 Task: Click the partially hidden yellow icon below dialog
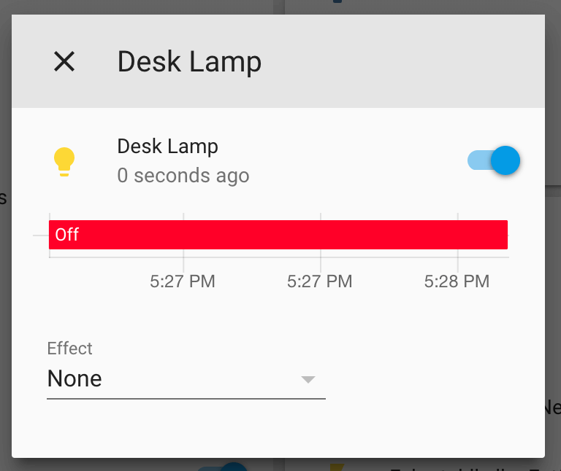pos(337,467)
